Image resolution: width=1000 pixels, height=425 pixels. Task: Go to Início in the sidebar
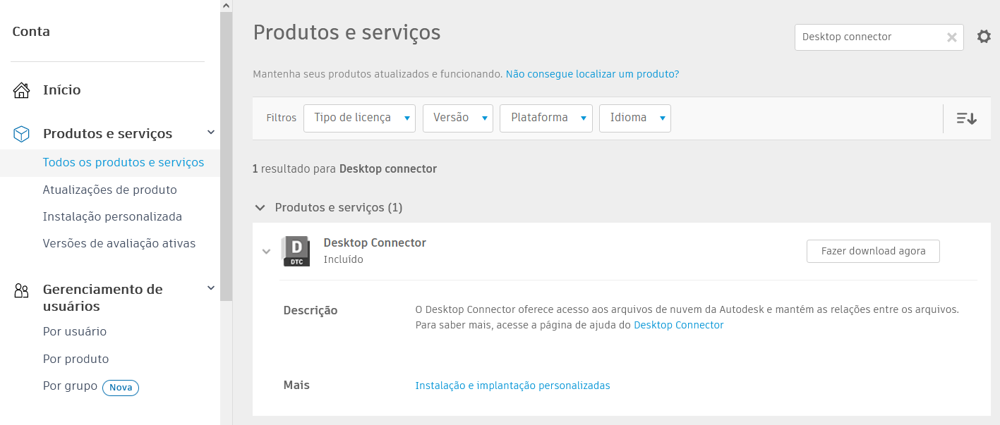pos(62,90)
